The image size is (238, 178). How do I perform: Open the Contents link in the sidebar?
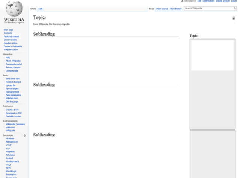pyautogui.click(x=8, y=33)
